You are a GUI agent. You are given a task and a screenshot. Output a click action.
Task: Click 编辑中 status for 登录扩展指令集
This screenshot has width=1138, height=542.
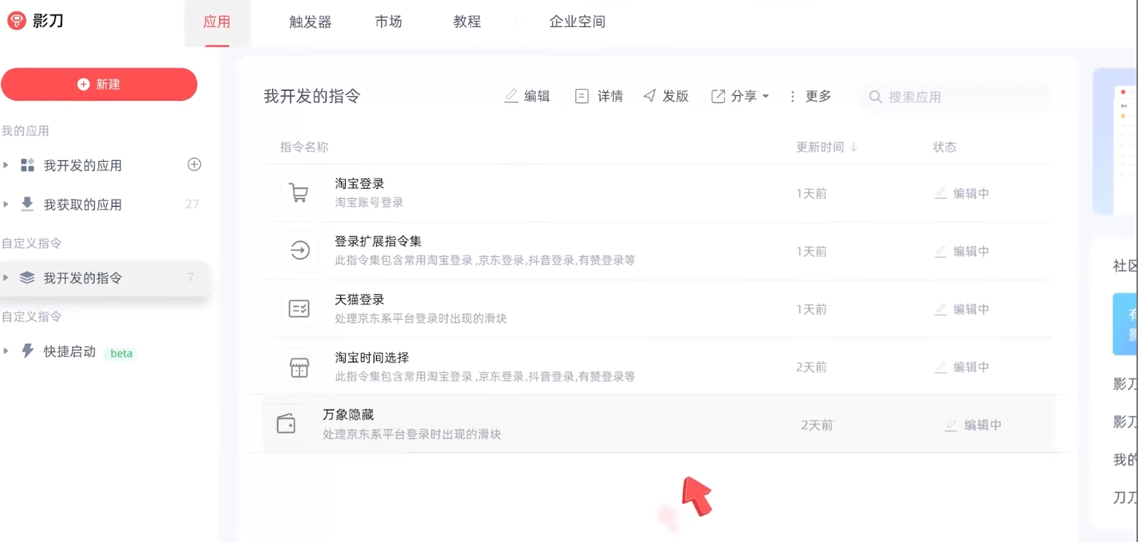962,252
